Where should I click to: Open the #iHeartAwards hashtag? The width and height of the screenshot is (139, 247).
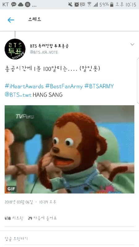24,86
